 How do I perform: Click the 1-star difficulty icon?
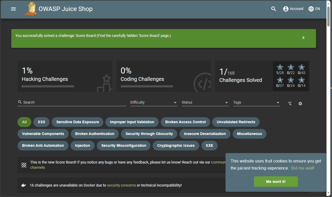(280, 67)
